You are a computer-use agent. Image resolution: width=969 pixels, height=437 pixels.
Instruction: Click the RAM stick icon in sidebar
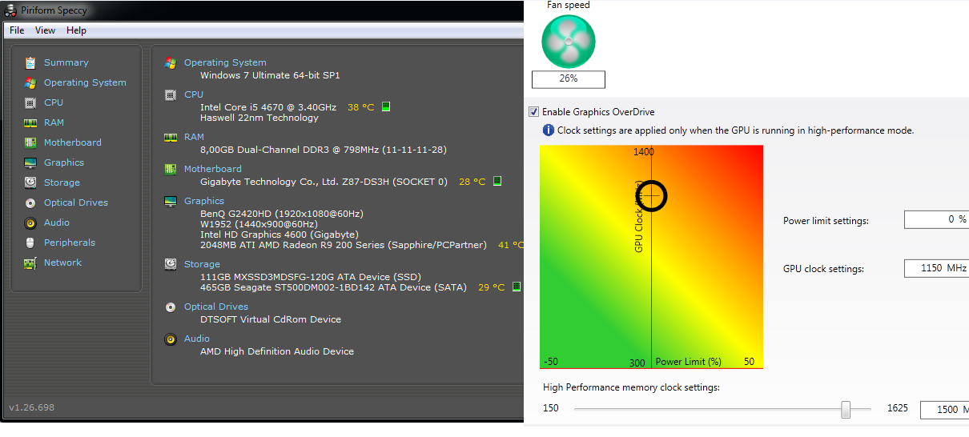pyautogui.click(x=30, y=122)
